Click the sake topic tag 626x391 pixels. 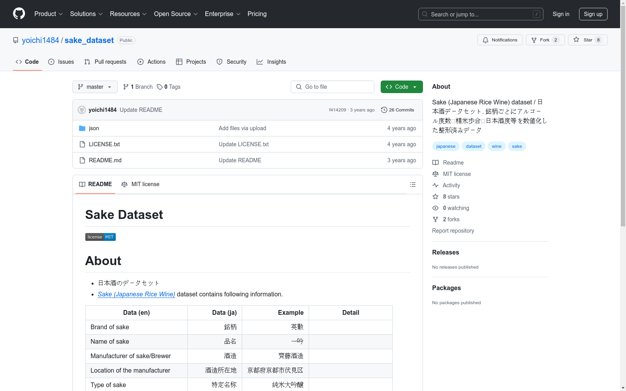[x=517, y=146]
